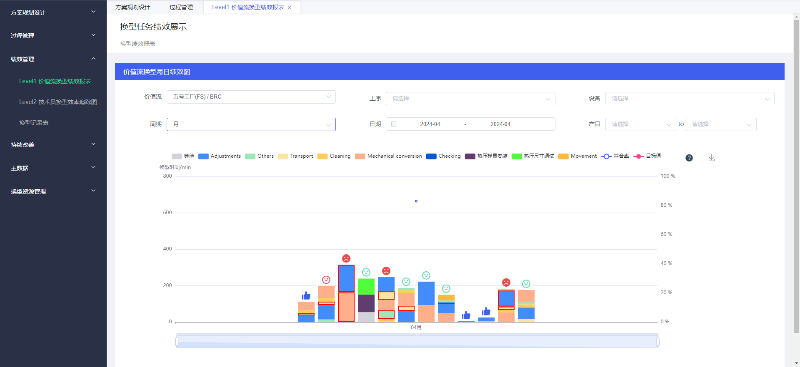This screenshot has width=800, height=367.
Task: Collapse 绩效管理 sidebar menu
Action: (x=53, y=59)
